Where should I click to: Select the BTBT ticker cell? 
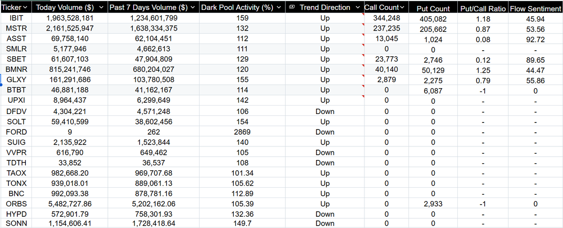16,90
